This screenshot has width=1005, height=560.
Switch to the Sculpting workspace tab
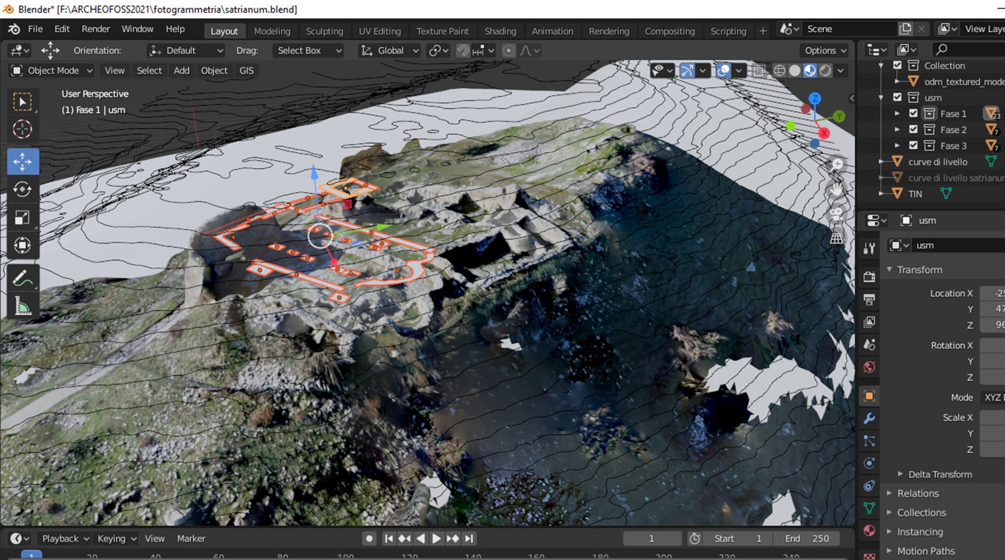pos(324,31)
